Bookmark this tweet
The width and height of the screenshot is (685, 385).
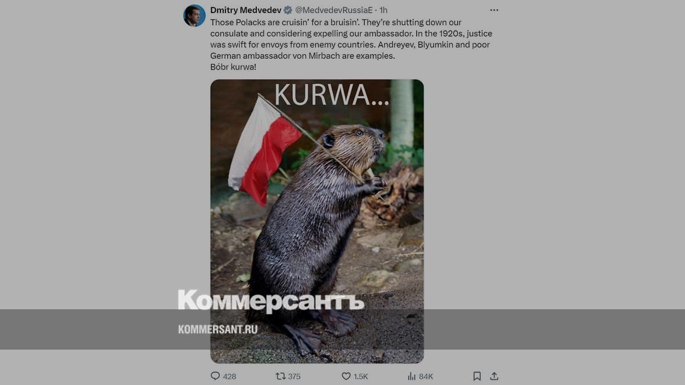tap(477, 376)
